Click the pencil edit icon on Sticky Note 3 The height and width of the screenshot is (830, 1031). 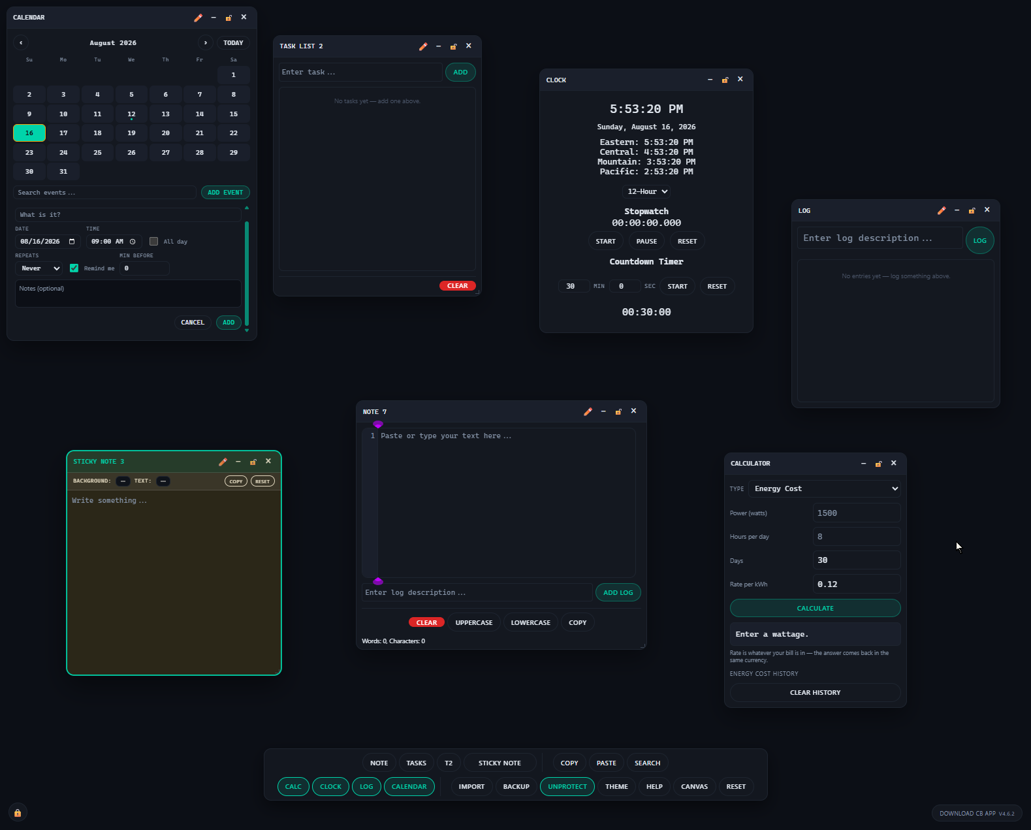pos(223,462)
